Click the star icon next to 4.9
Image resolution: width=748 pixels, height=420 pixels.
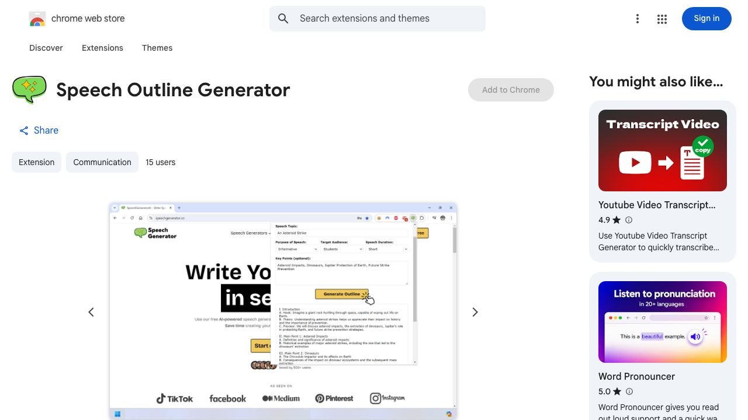click(x=617, y=220)
